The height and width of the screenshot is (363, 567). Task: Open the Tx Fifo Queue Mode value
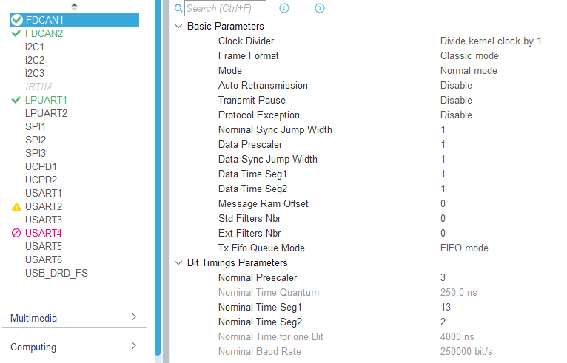click(x=464, y=248)
